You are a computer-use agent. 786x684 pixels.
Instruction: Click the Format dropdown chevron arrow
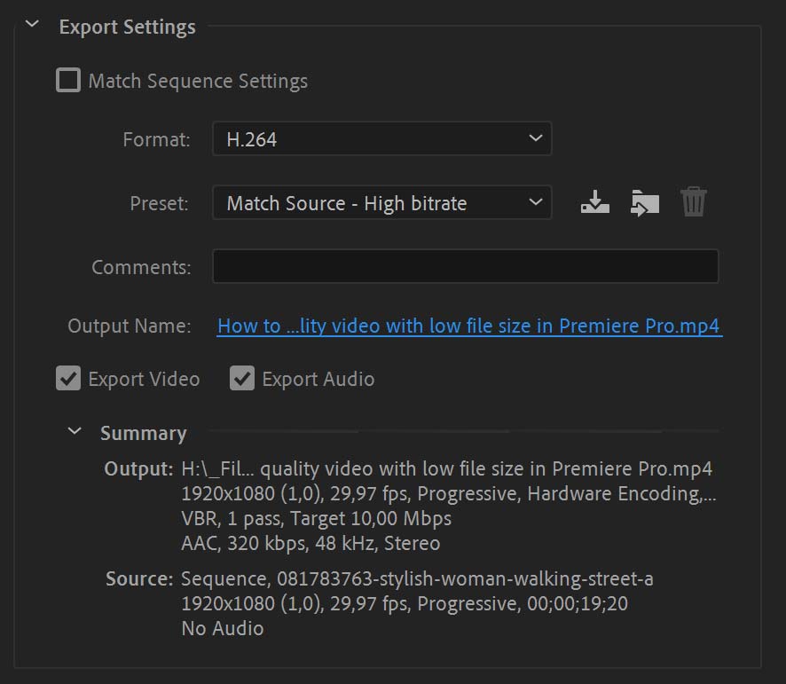coord(535,138)
